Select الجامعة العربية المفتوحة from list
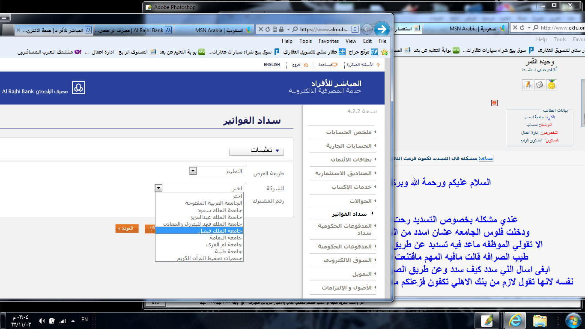The width and height of the screenshot is (585, 329). coord(200,203)
